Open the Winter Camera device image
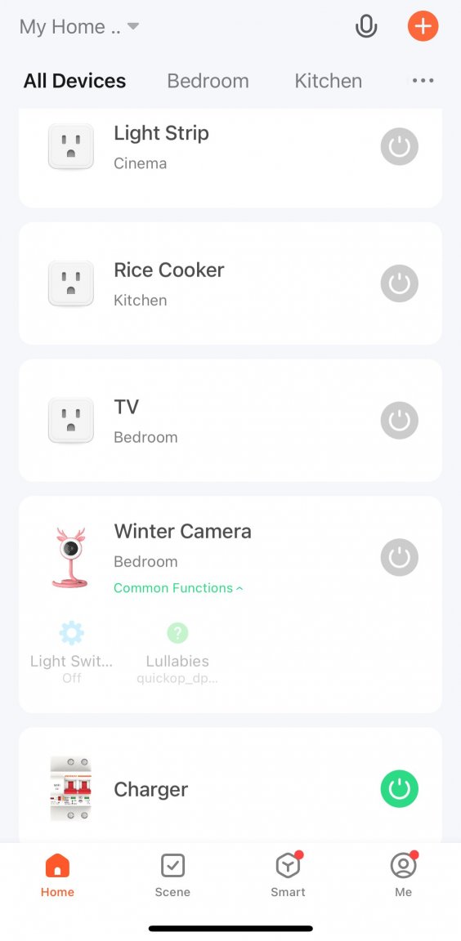This screenshot has width=461, height=941. pos(70,558)
